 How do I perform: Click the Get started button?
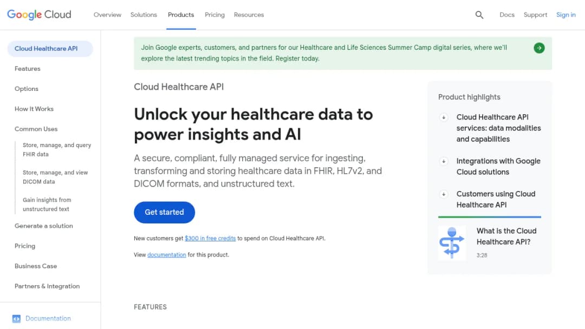coord(164,212)
